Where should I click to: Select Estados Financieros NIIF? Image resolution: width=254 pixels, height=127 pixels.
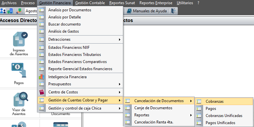[80, 48]
